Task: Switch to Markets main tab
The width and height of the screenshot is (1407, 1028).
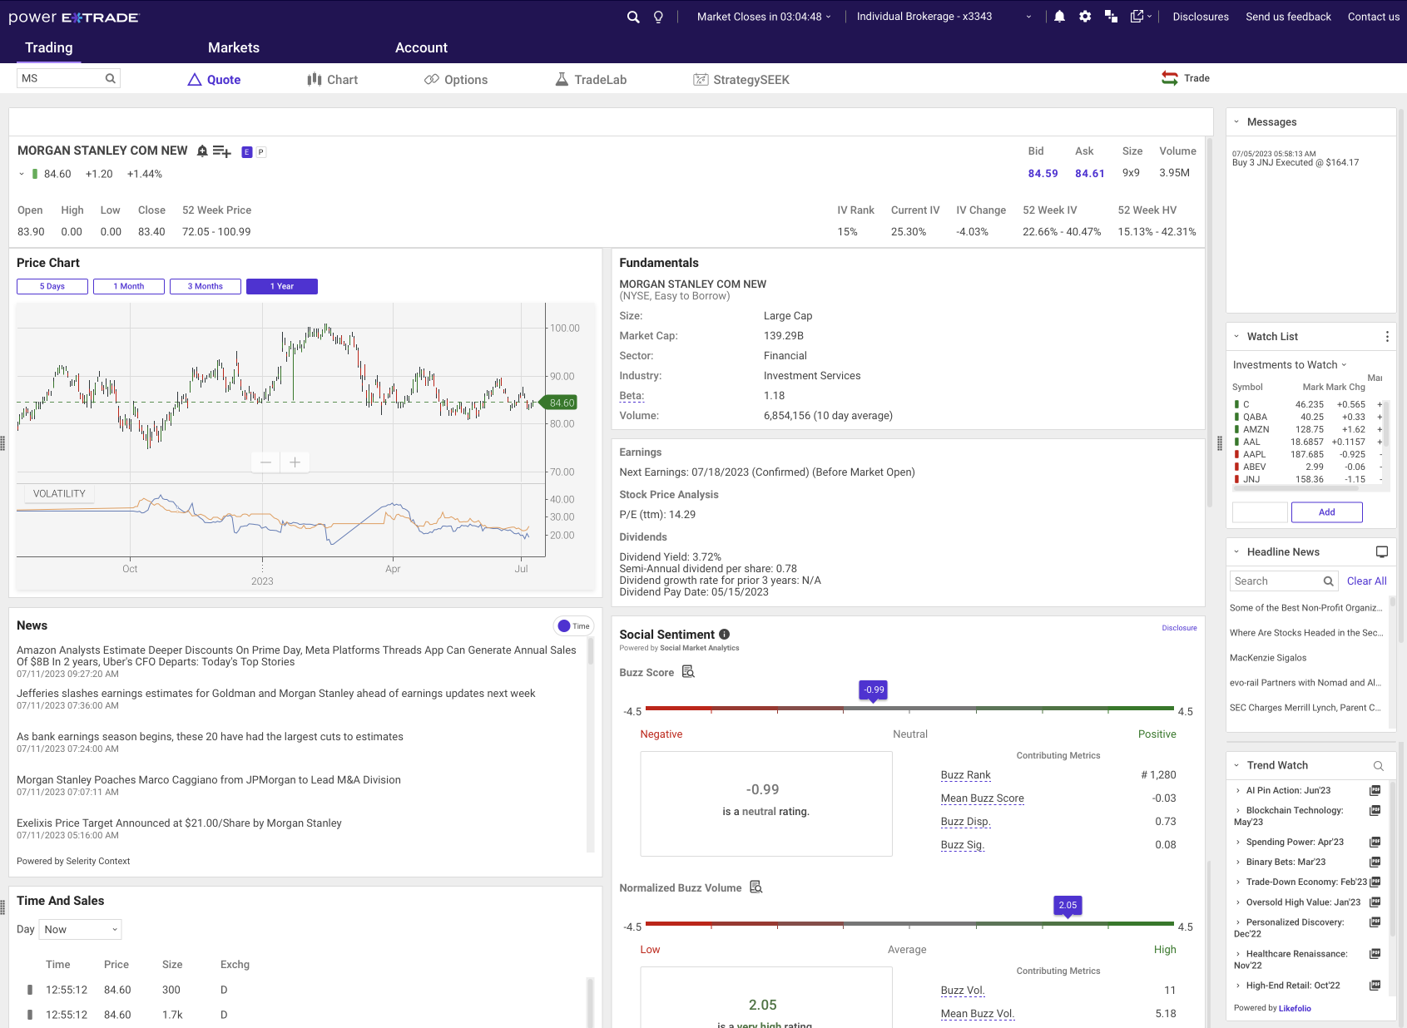Action: click(234, 47)
